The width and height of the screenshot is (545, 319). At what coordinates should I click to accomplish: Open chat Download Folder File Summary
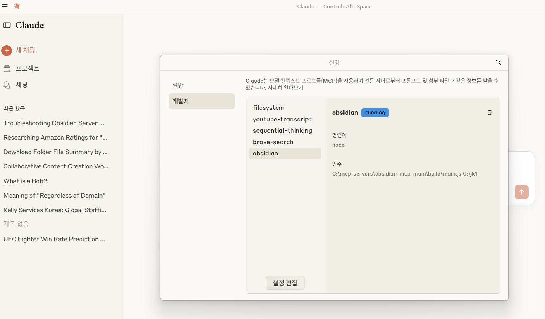pyautogui.click(x=56, y=152)
